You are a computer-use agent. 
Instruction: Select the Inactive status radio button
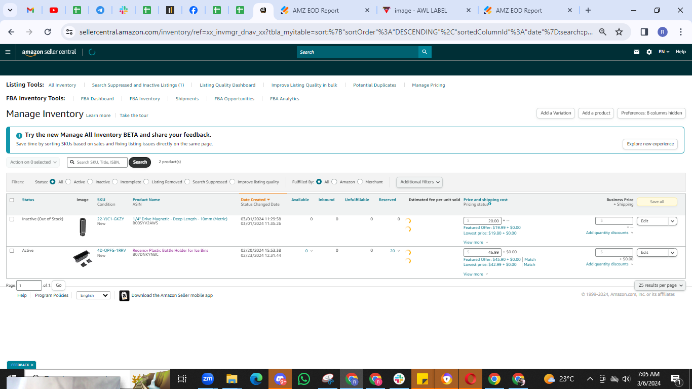90,182
